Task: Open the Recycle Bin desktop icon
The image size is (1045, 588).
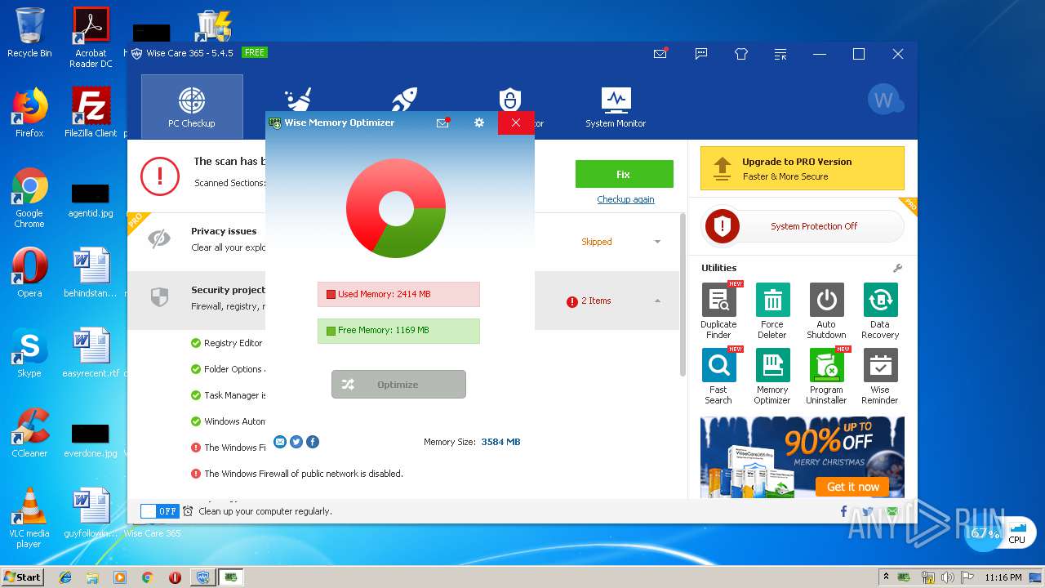Action: 29,33
